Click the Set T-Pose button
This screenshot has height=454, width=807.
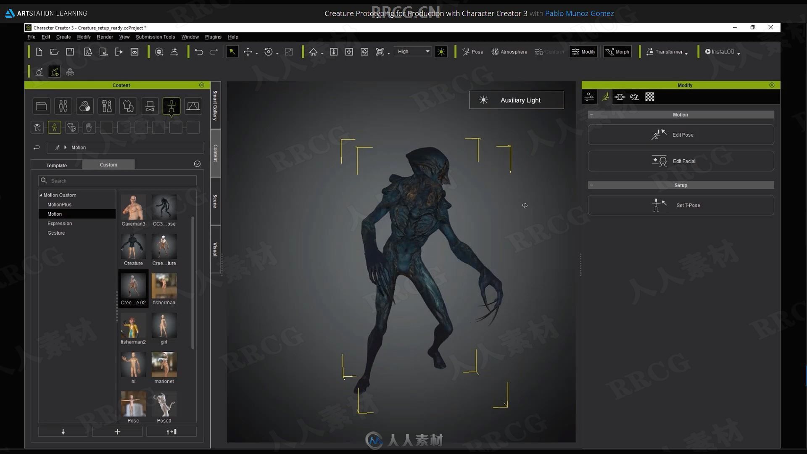click(680, 205)
